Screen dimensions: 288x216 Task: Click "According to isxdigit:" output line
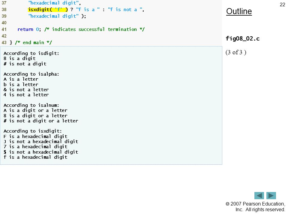33,131
